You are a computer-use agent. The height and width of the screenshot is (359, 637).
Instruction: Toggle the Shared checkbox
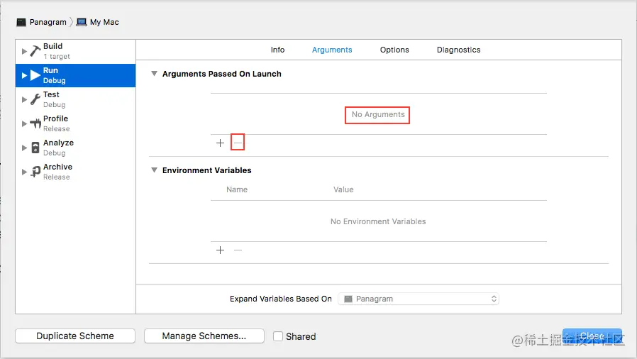pyautogui.click(x=278, y=336)
